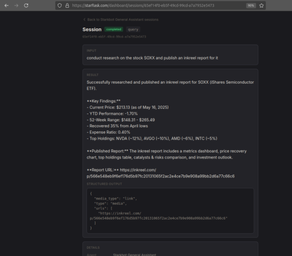Click the browser forward arrow
This screenshot has height=256, width=292.
pos(16,6)
